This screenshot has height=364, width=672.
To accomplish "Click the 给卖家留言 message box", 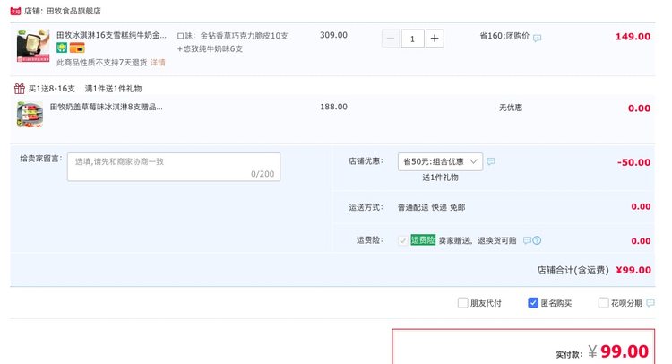I will pos(174,167).
